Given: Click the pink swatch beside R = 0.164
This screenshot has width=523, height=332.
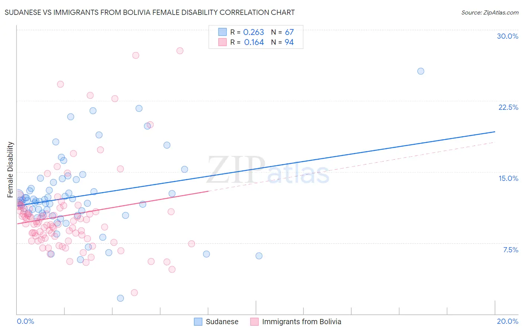Looking at the screenshot, I should 222,42.
